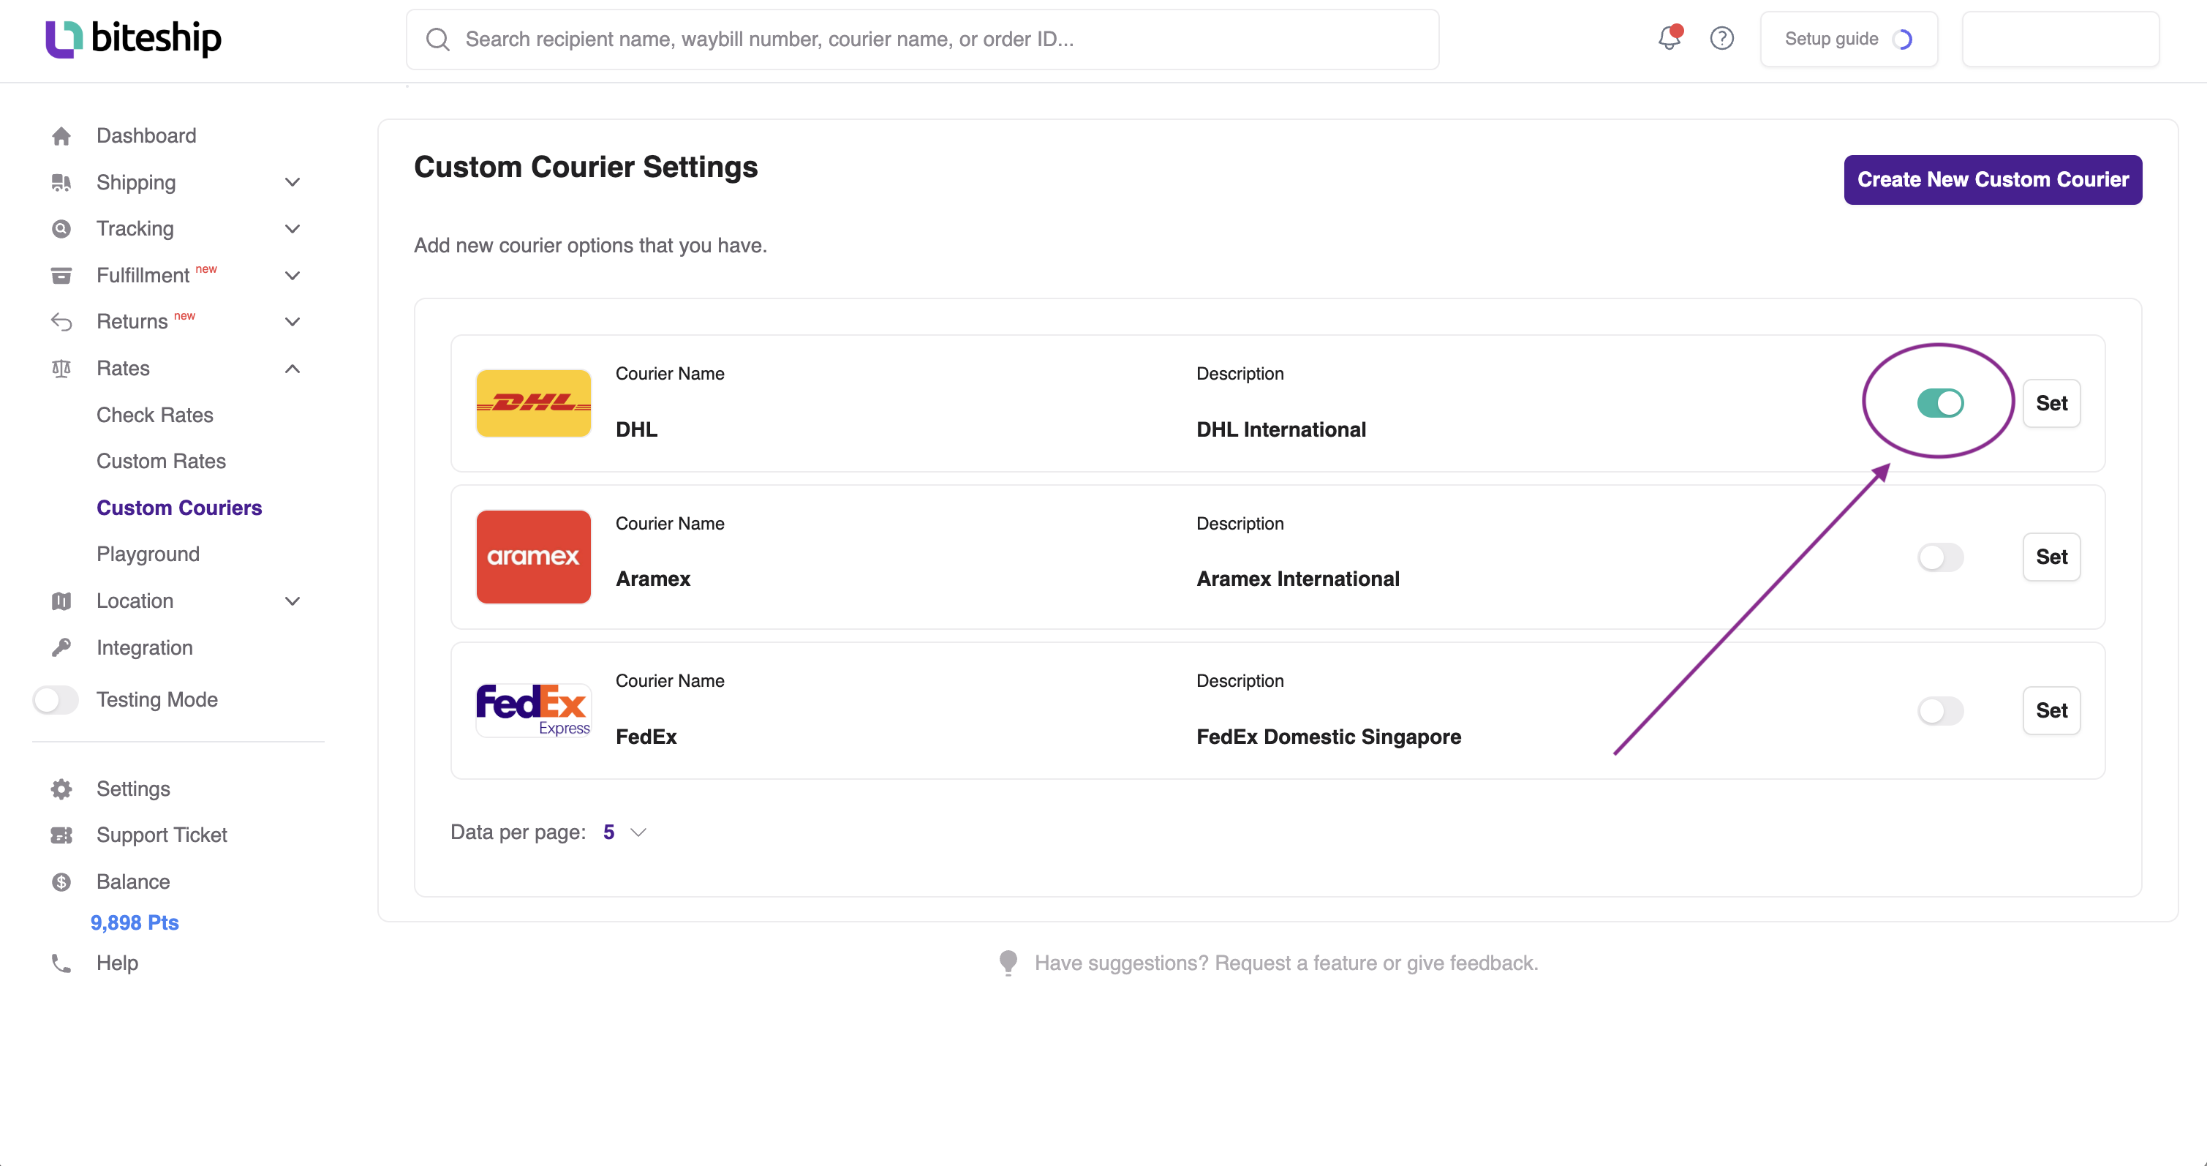Focus the recipient search input field
Image resolution: width=2207 pixels, height=1166 pixels.
[x=922, y=40]
